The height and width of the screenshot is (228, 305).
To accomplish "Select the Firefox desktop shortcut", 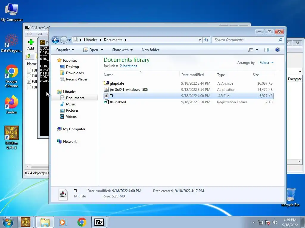I will 12,104.
